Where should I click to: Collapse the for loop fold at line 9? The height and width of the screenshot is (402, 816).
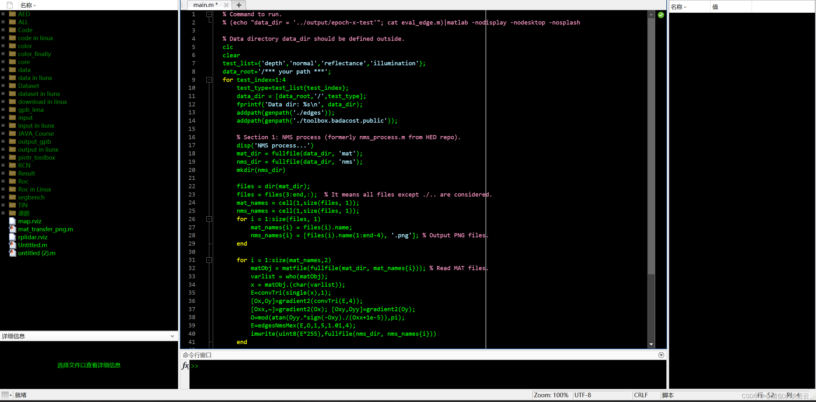pos(209,80)
